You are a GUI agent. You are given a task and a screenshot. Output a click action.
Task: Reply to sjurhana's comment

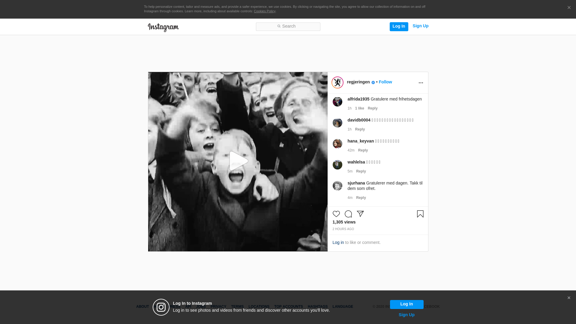click(x=361, y=198)
